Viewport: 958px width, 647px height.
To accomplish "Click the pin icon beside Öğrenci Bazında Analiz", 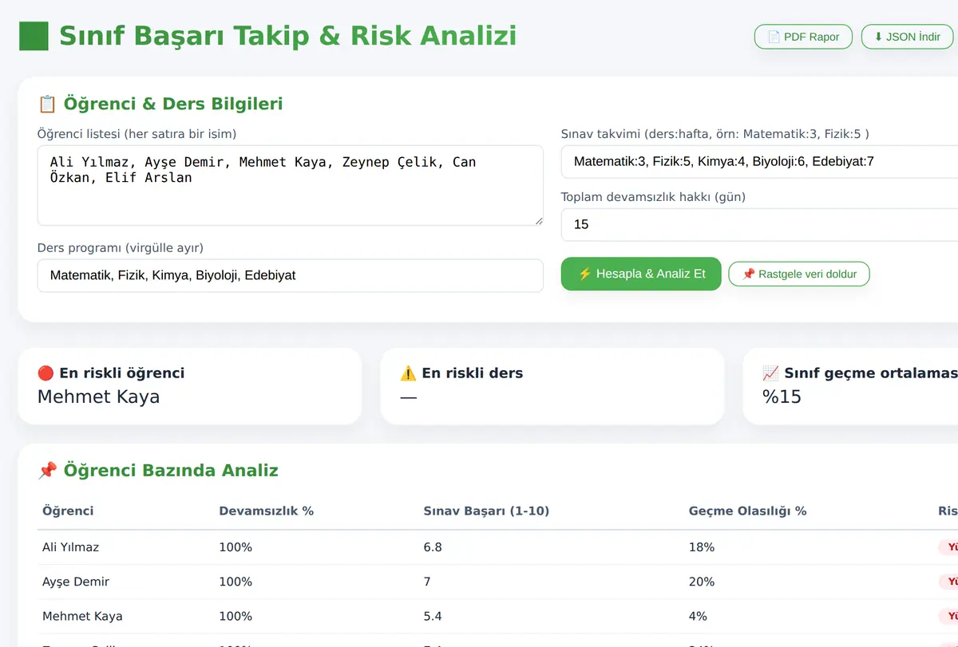I will [47, 470].
